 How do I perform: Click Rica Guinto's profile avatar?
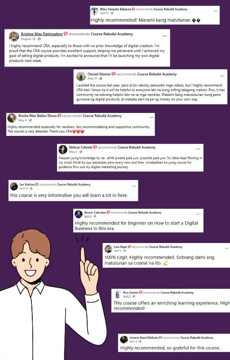(118, 294)
